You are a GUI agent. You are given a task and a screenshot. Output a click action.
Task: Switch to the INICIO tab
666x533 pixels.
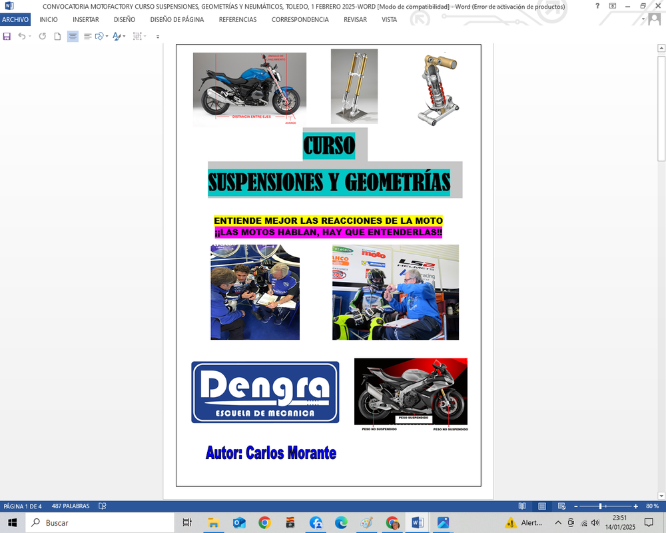pos(49,19)
